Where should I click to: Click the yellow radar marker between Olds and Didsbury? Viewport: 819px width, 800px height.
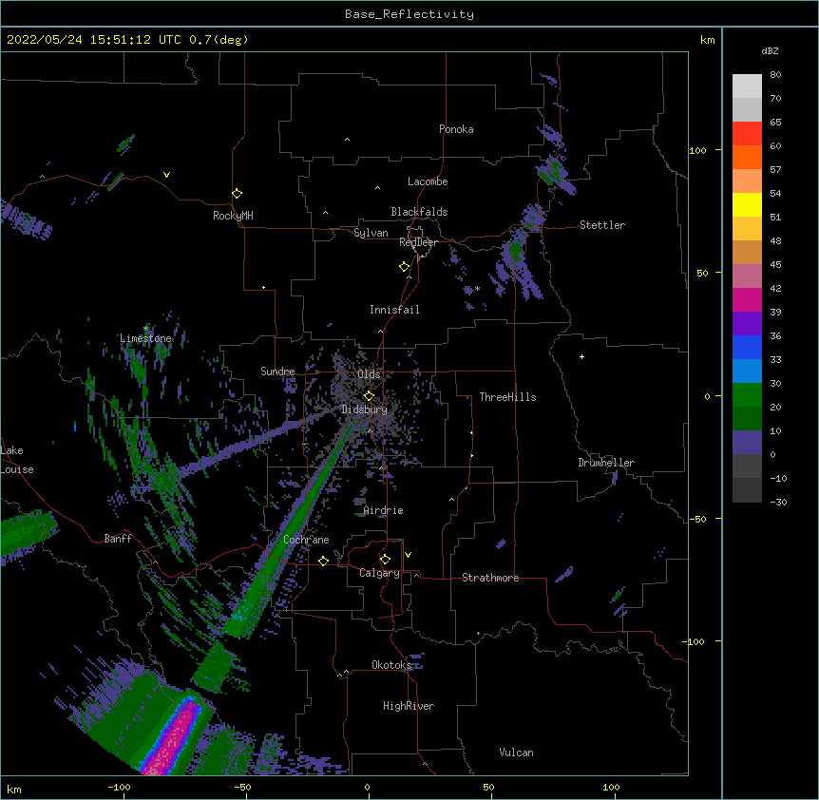pos(369,396)
